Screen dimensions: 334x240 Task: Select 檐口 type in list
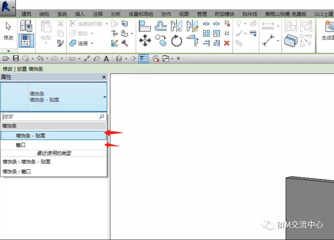[54, 145]
